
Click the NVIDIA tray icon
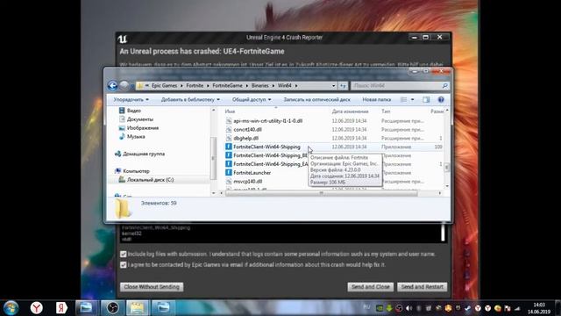380,308
